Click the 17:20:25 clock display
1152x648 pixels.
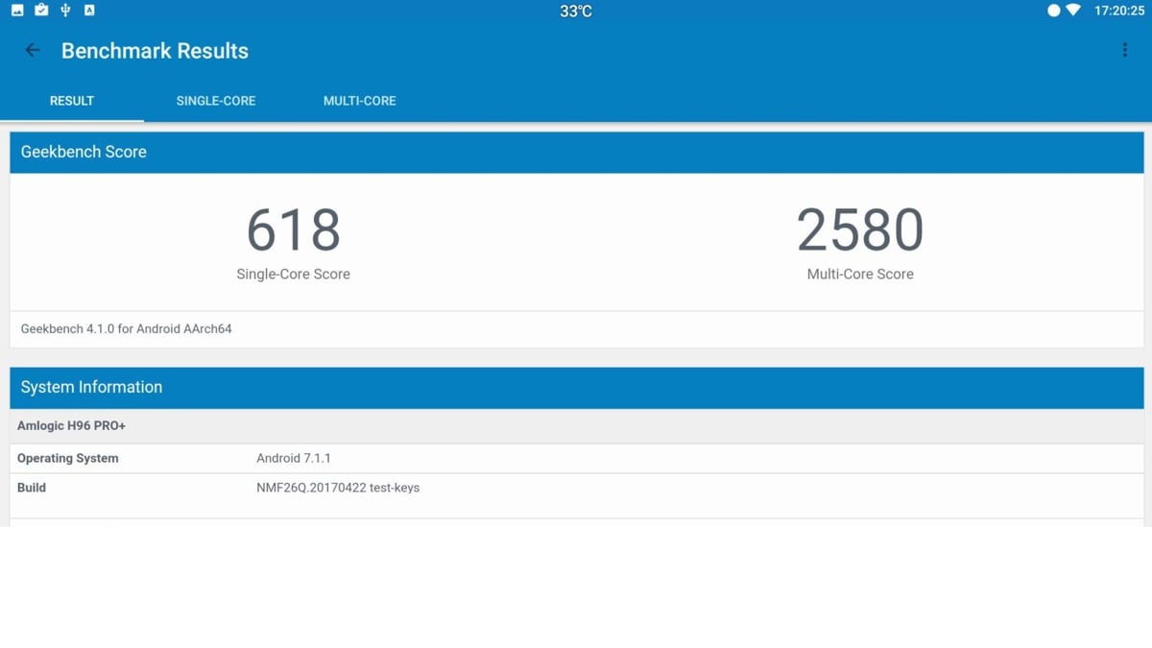click(x=1118, y=11)
